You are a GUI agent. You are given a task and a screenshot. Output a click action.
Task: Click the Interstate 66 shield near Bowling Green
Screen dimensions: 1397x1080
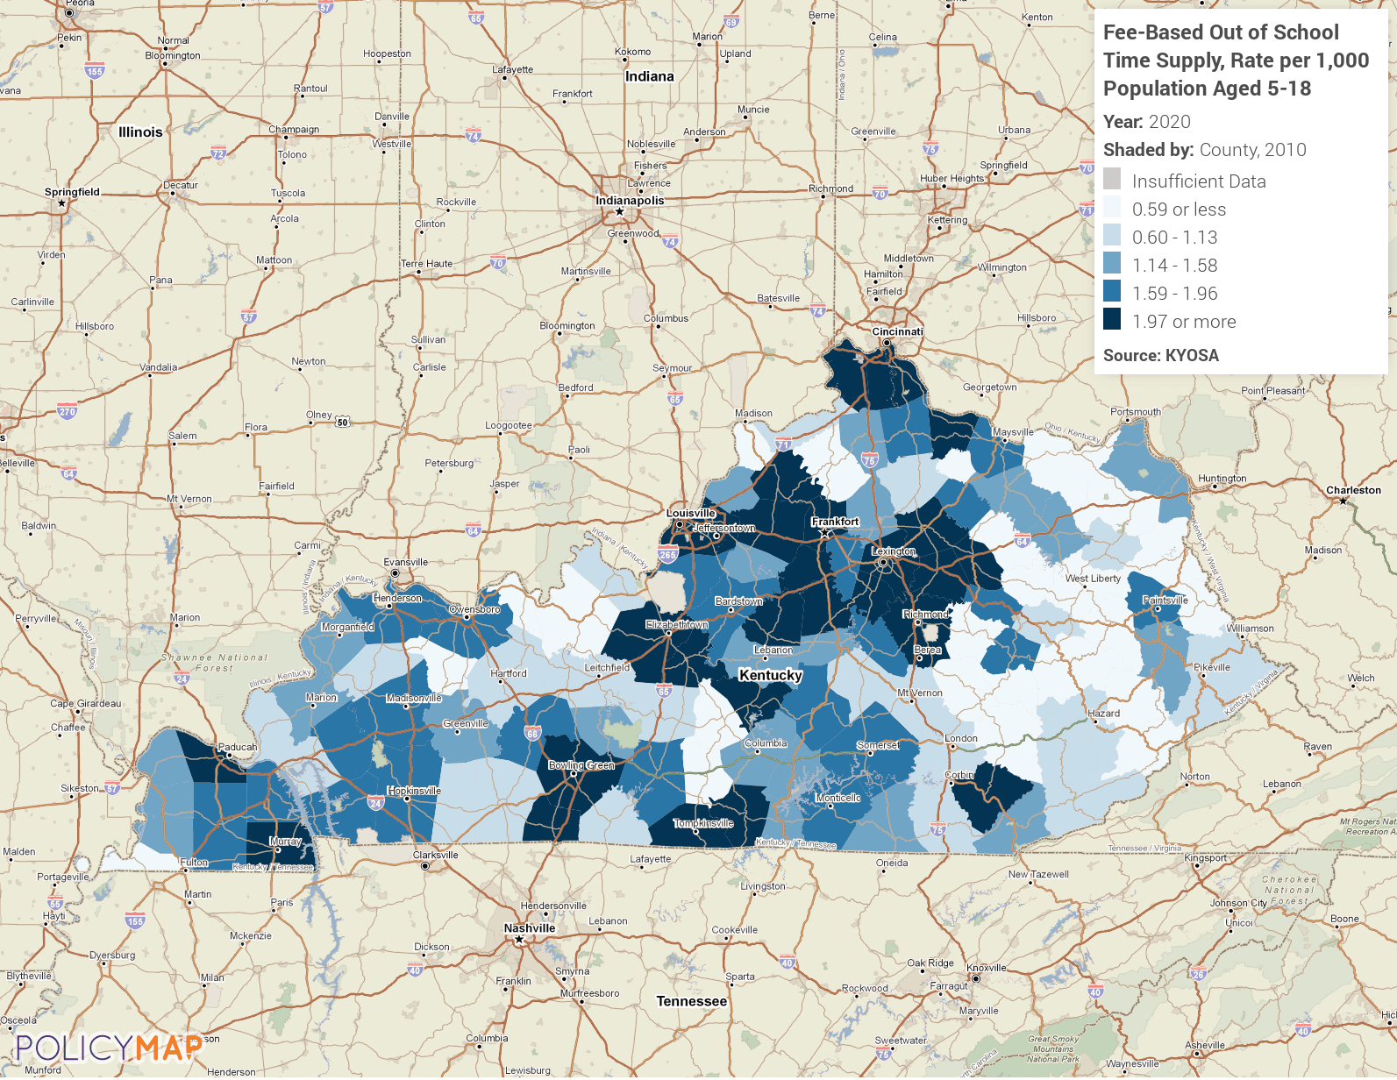[532, 733]
